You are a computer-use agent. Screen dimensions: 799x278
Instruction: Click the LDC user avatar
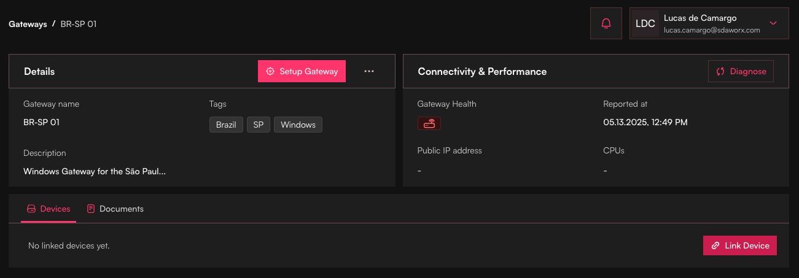click(x=645, y=23)
